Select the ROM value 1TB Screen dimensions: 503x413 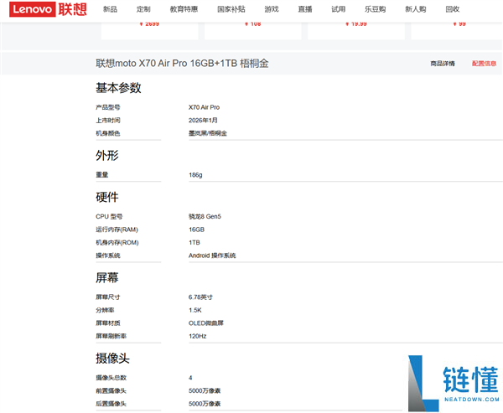point(194,242)
